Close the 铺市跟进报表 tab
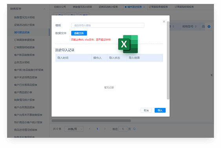The height and width of the screenshot is (148, 221). click(144, 7)
